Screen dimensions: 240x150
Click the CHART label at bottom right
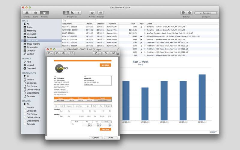[x=213, y=132]
